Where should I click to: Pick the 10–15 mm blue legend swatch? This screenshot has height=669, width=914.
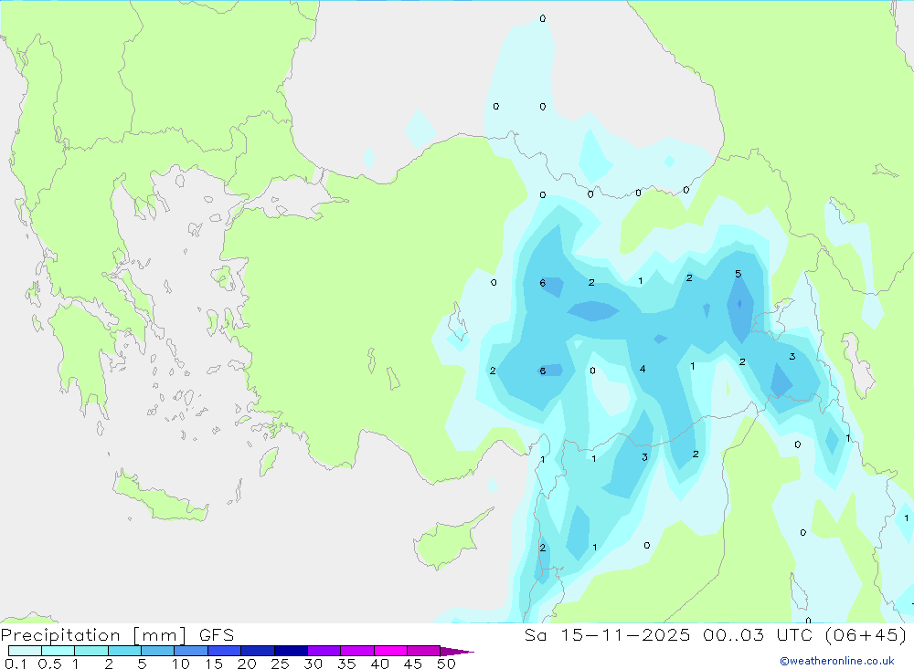[x=191, y=651]
